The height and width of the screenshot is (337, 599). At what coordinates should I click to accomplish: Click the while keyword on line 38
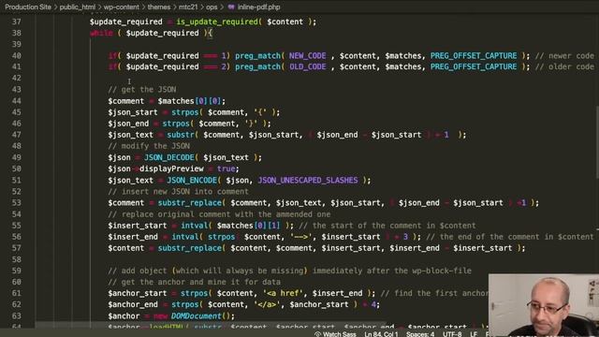tap(101, 33)
